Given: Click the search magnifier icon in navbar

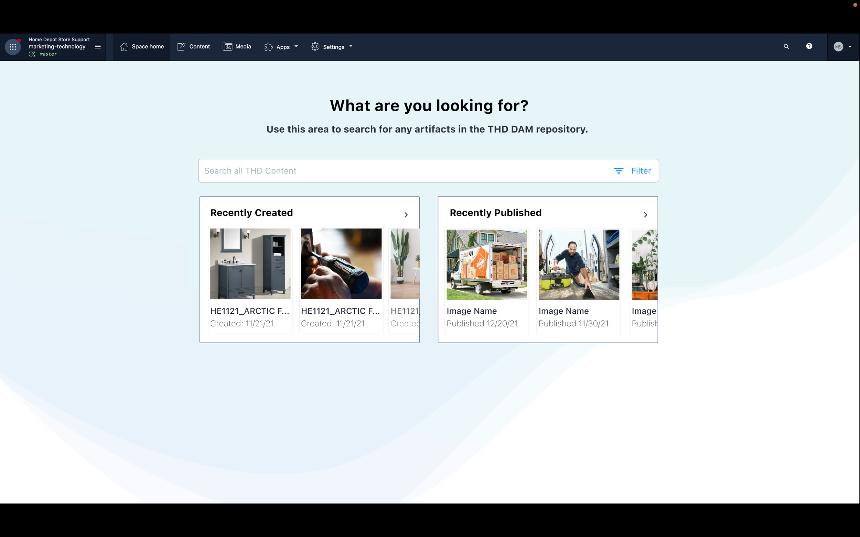Looking at the screenshot, I should 786,46.
